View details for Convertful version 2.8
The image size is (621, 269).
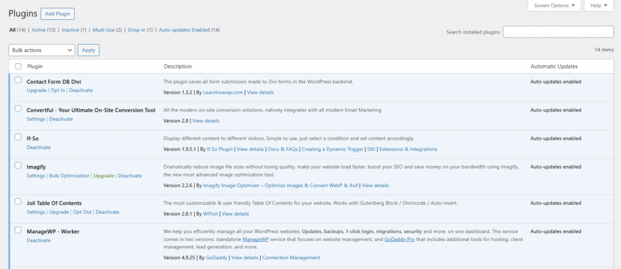[x=206, y=121]
